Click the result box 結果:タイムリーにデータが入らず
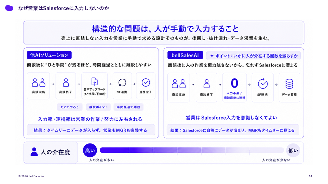The image size is (328, 184). [x=91, y=130]
